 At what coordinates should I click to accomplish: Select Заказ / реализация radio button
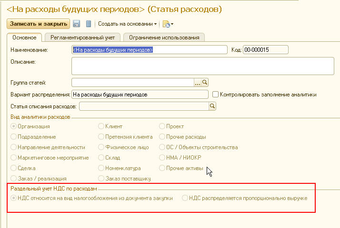13,179
